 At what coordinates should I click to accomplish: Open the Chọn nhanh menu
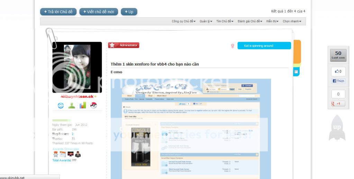tap(292, 22)
